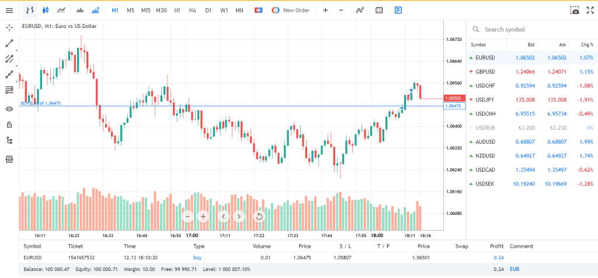Viewport: 598px width, 278px height.
Task: Click the EUR currency label
Action: pos(514,269)
